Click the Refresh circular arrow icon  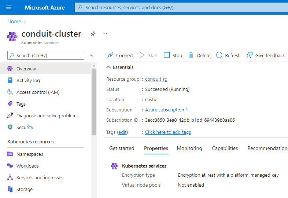point(219,55)
